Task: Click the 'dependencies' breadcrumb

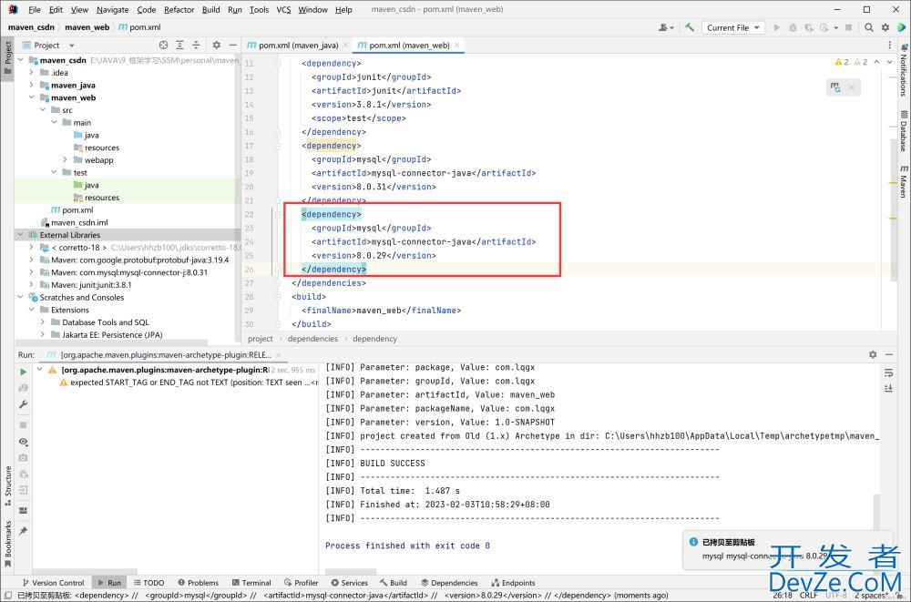Action: (x=312, y=338)
